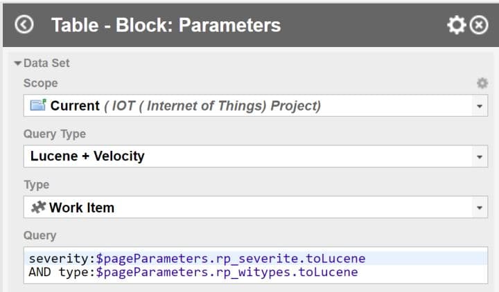Click the 'Data Set' section label

click(x=46, y=64)
